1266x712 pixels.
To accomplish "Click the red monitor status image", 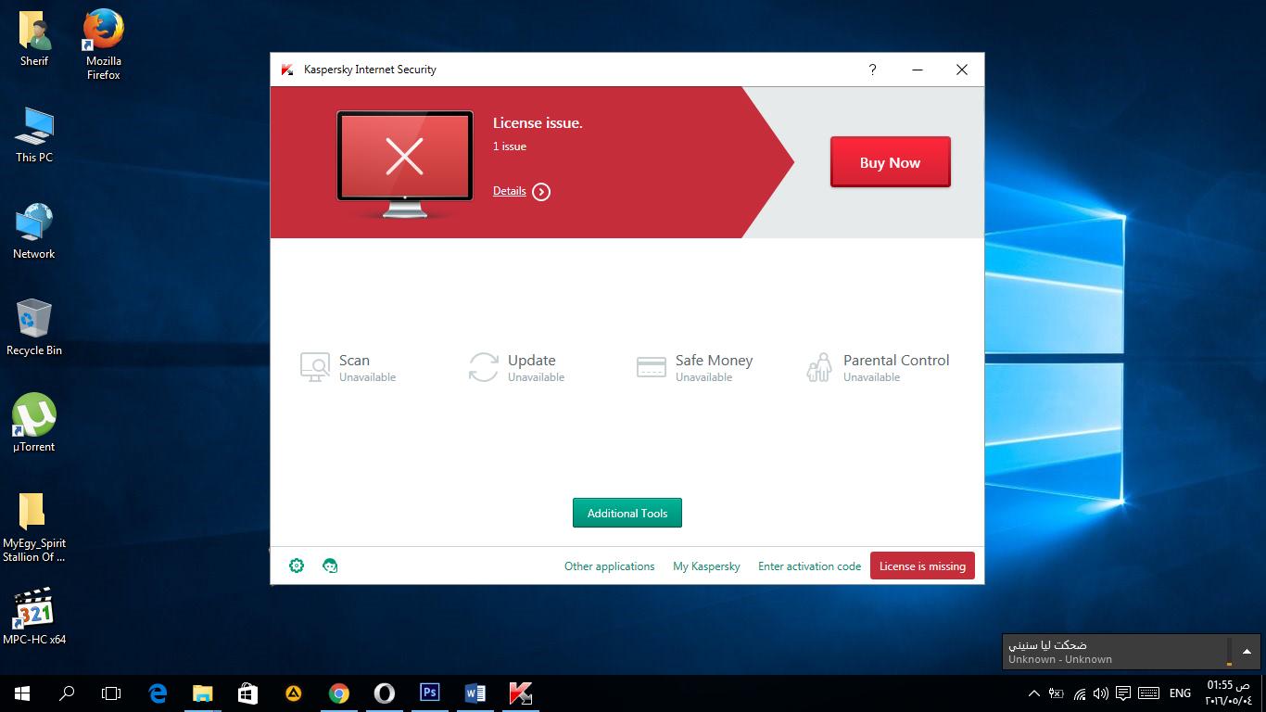I will click(405, 164).
